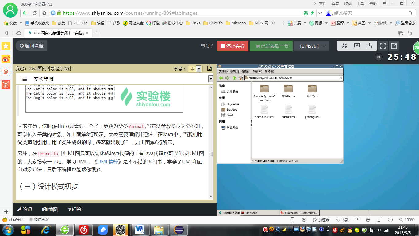Go to the home folder in the file manager
419x236 pixels.
[x=241, y=78]
